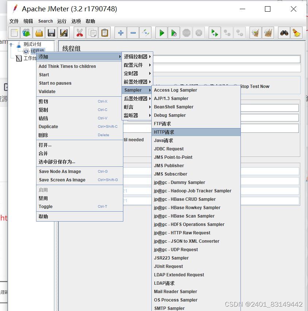Viewport: 308px width, 311px height.
Task: Open the 运行 menu in the menu bar
Action: pyautogui.click(x=62, y=21)
